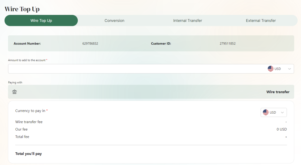Click the Wire Top Up page heading
301x165 pixels.
(22, 9)
